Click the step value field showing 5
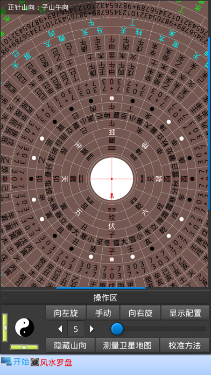The image size is (211, 375). click(76, 329)
